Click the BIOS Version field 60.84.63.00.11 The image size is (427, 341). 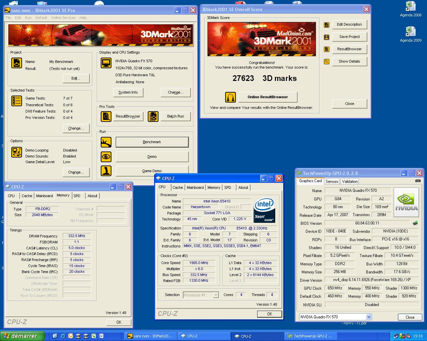point(367,223)
